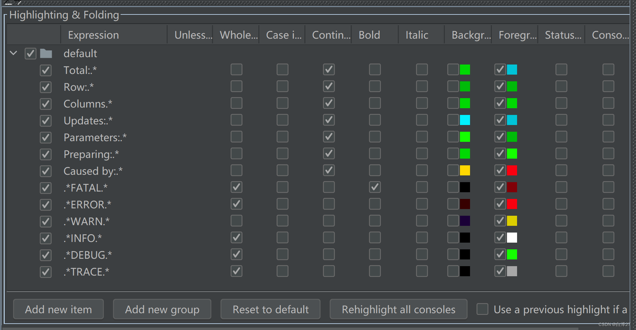This screenshot has height=330, width=636.
Task: Open yellow background color for Caused by:.*
Action: [465, 170]
